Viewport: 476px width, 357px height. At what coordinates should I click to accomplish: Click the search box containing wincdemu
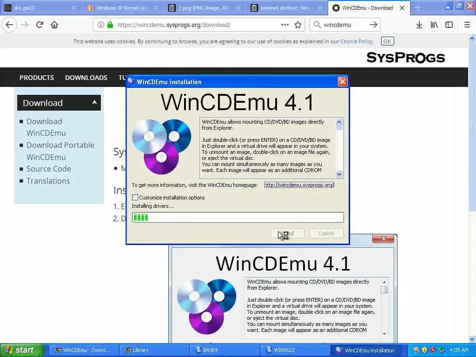point(345,25)
